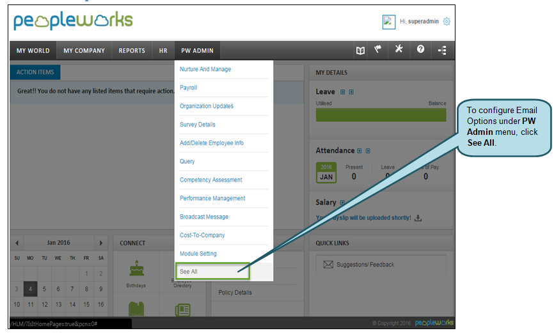The width and height of the screenshot is (554, 333).
Task: Open the MY COMPANY menu
Action: [84, 50]
